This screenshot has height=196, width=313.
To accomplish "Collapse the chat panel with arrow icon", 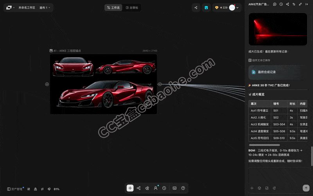I will [x=307, y=4].
